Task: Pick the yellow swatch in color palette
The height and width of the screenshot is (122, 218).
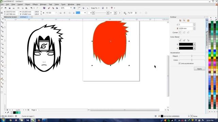Action: coord(210,58)
